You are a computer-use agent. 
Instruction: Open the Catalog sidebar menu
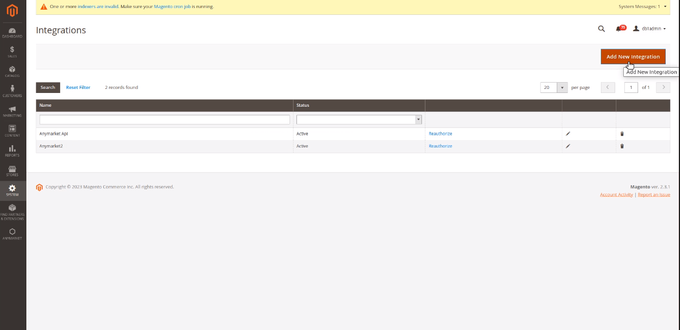12,72
